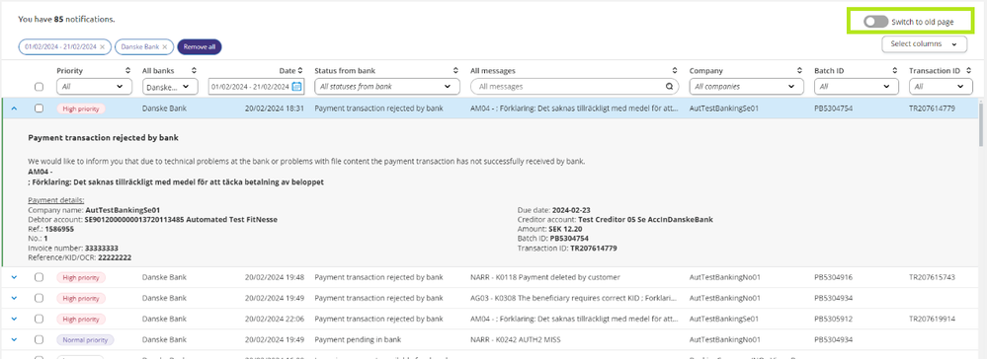Check the select-all checkbox in header

[40, 87]
